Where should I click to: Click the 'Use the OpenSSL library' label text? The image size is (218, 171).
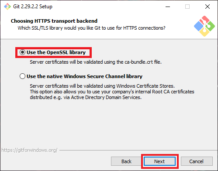pyautogui.click(x=56, y=52)
